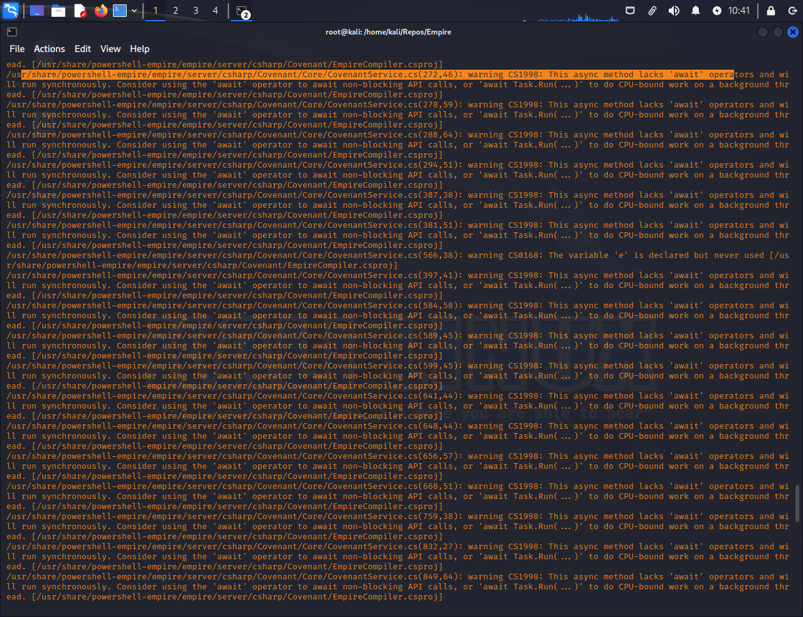Open the notifications bell icon
803x617 pixels.
tap(696, 11)
